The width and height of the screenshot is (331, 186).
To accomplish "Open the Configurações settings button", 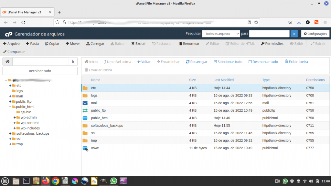I will (315, 34).
